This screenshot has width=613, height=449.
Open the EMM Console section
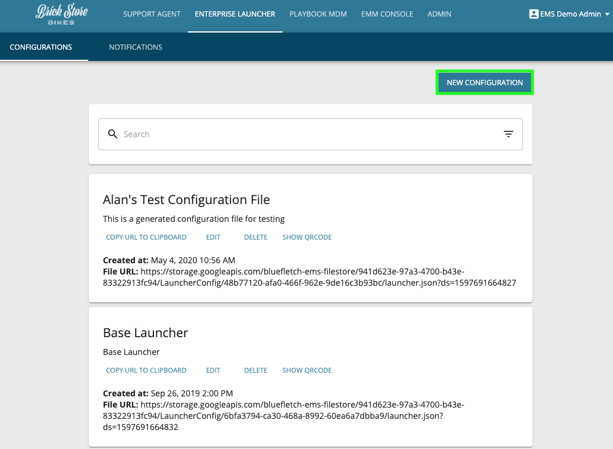pos(387,14)
